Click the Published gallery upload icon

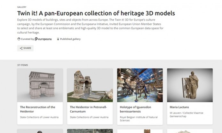(x=58, y=39)
